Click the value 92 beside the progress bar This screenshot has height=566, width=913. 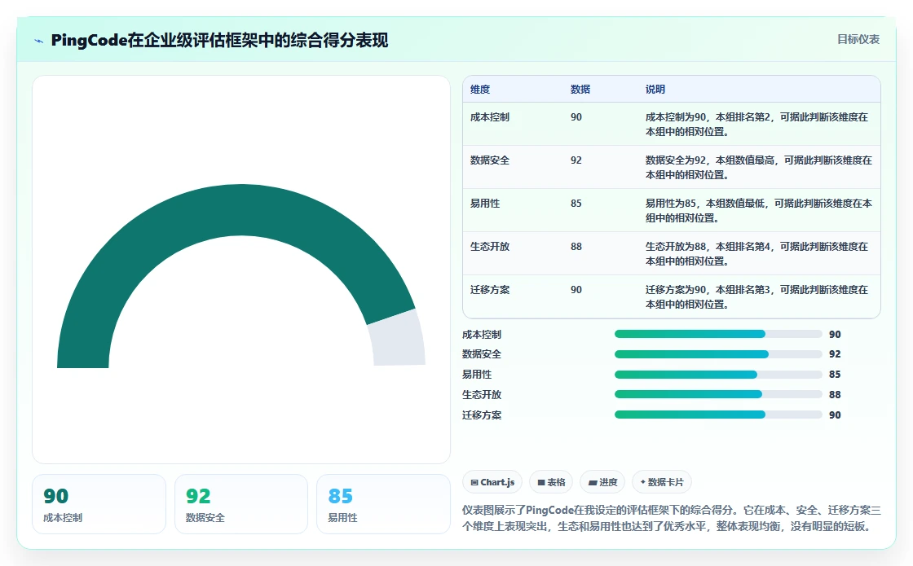pos(835,354)
